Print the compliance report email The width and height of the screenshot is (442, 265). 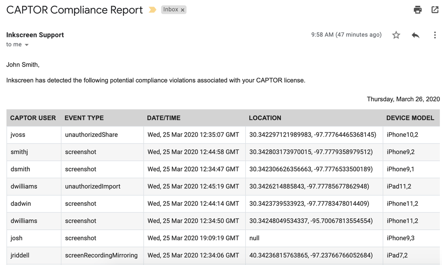click(x=417, y=10)
